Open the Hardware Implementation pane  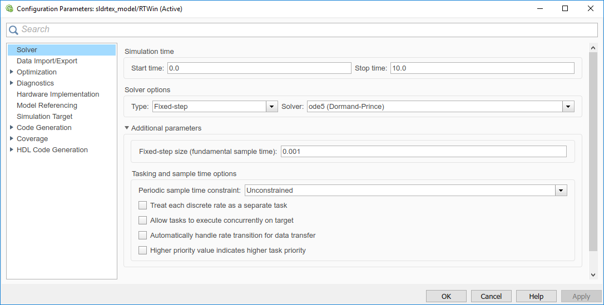58,94
